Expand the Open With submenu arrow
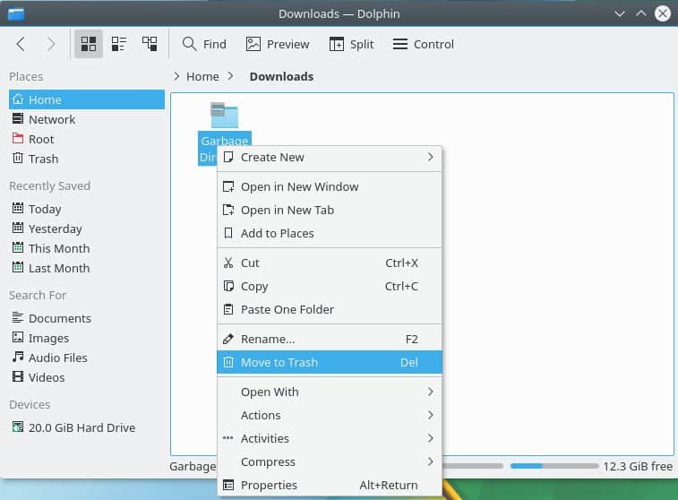Image resolution: width=678 pixels, height=500 pixels. [430, 392]
